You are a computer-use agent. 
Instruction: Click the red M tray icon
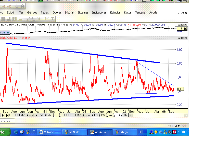pos(174,132)
